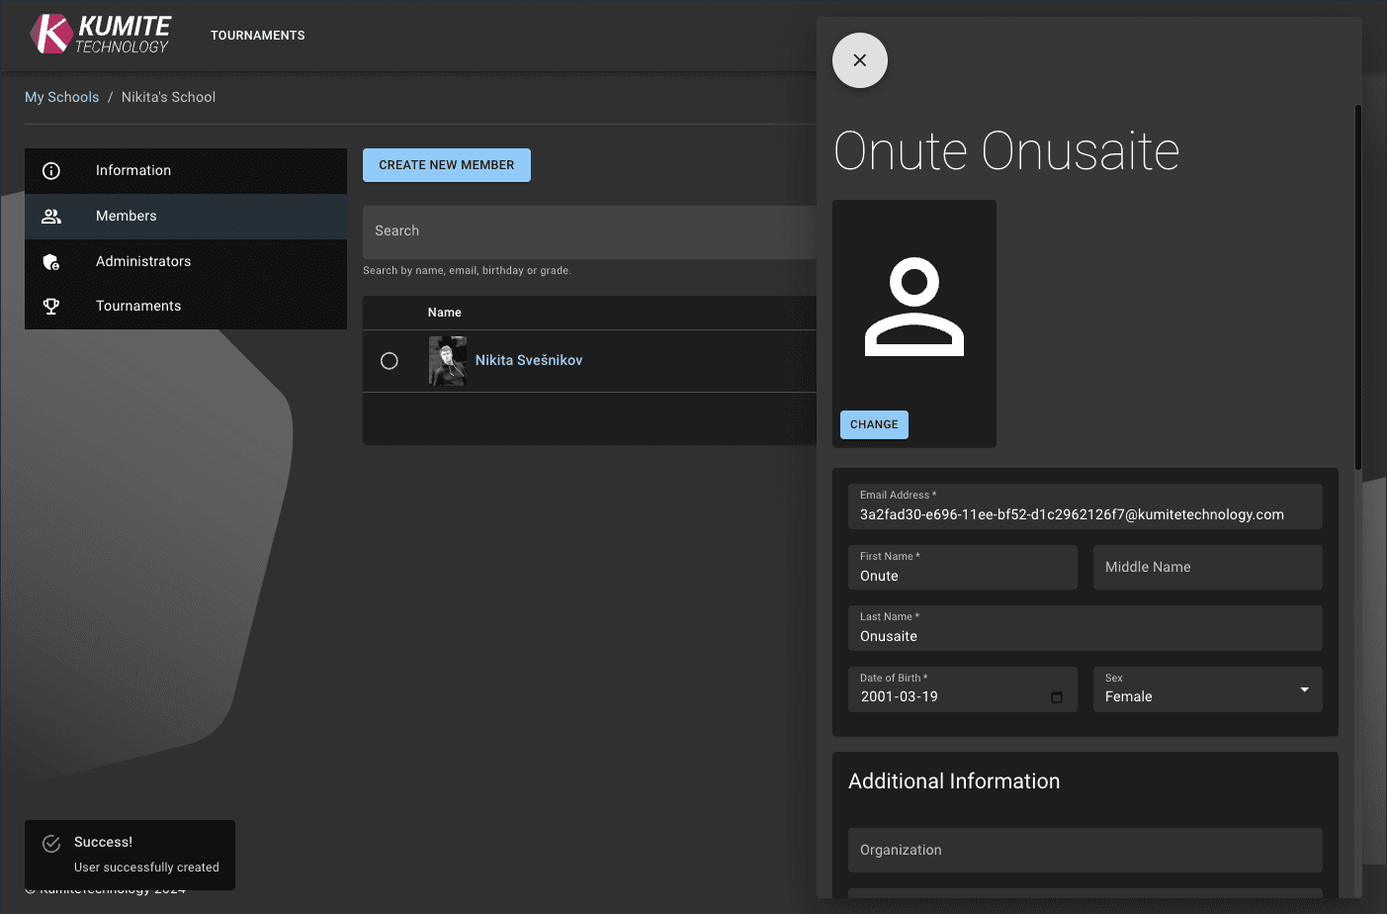Open the Information section via its info icon

pos(50,170)
